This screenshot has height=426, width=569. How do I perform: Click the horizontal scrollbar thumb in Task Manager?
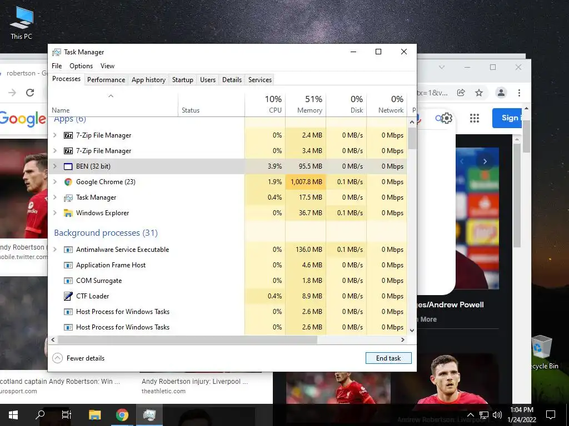click(188, 340)
